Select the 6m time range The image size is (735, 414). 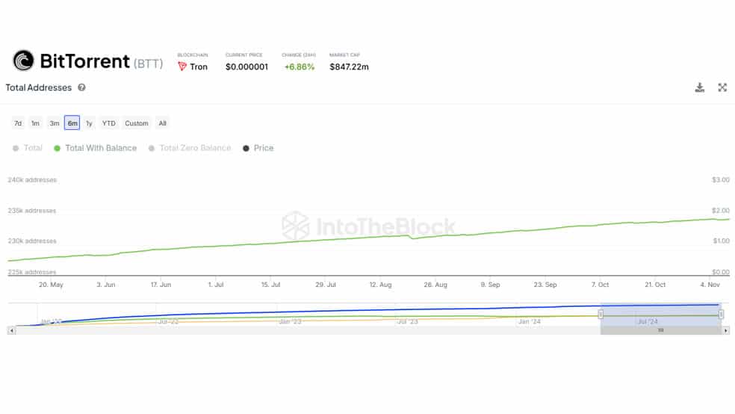point(72,123)
